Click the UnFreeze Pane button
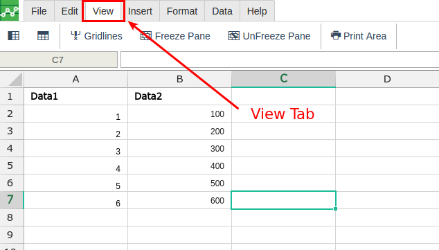 point(269,36)
